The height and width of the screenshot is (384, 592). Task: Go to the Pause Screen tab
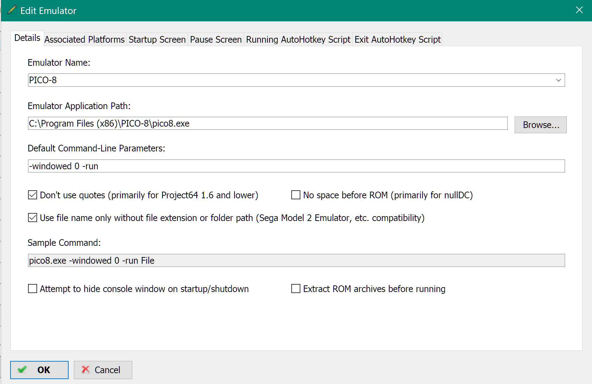click(216, 40)
